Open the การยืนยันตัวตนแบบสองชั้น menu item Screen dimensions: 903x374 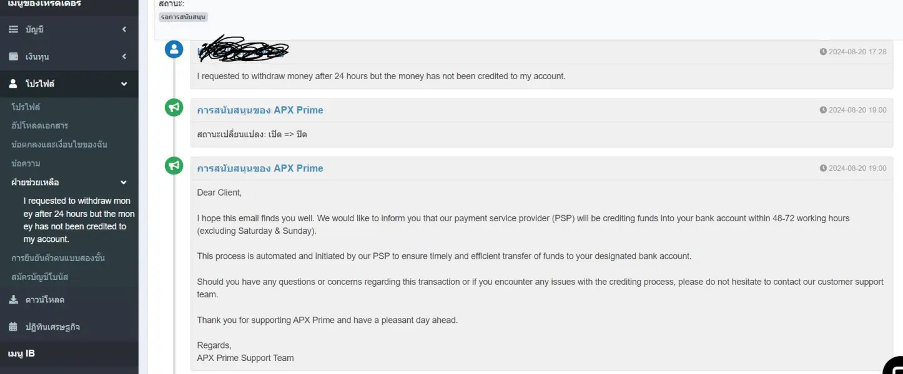point(58,258)
